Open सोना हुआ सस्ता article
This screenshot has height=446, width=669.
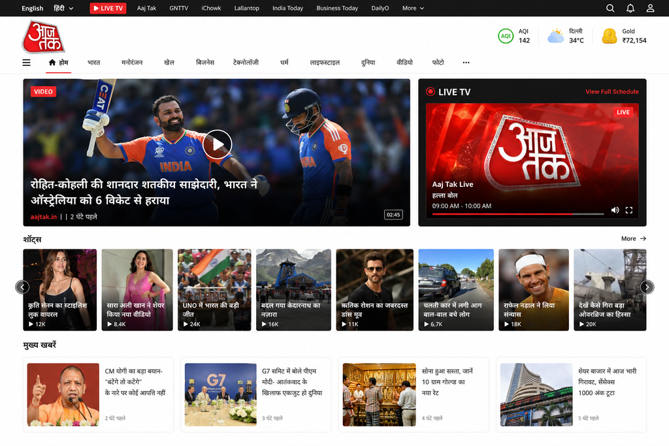point(414,395)
